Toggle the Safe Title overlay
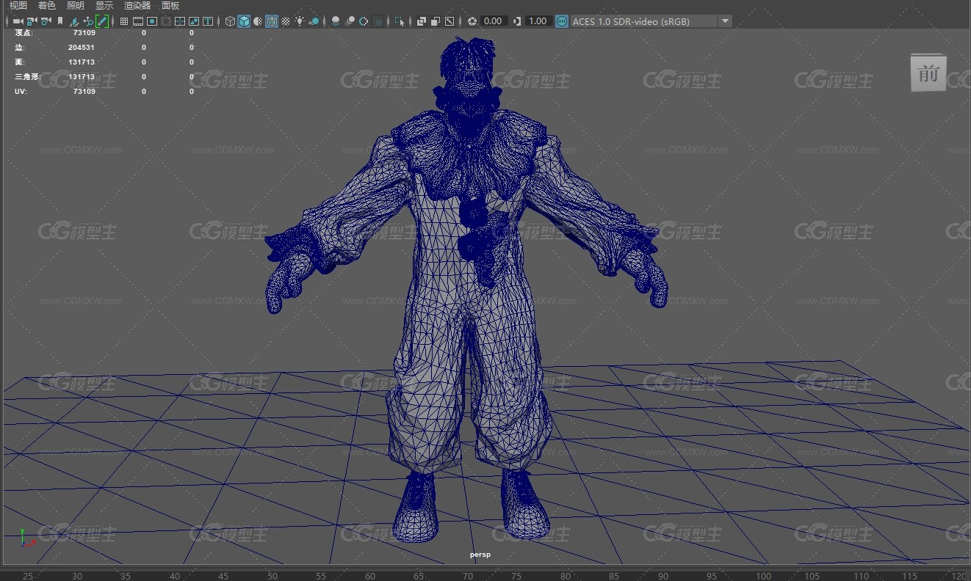 208,21
